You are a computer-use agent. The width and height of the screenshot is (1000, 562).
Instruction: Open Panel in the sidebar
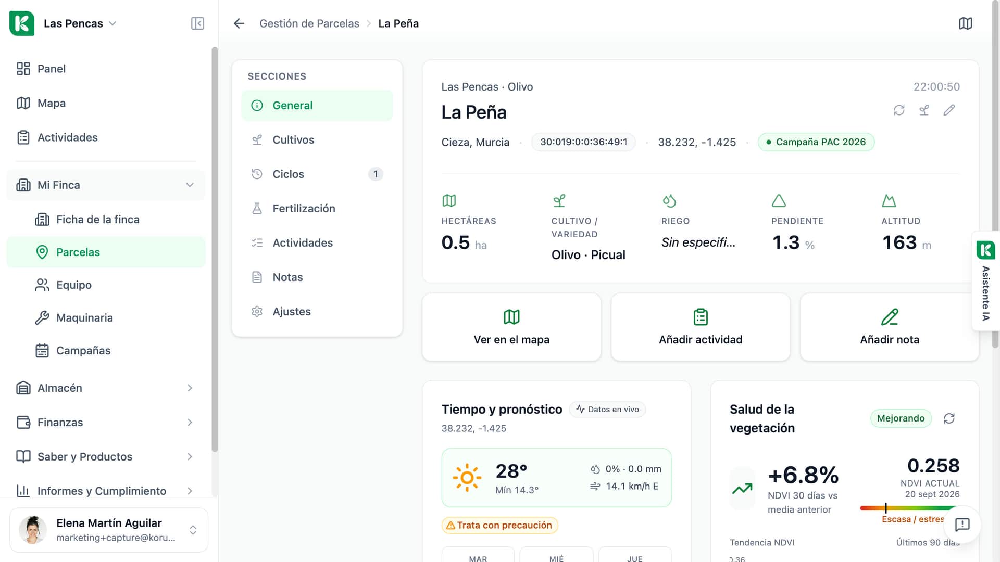pos(106,69)
